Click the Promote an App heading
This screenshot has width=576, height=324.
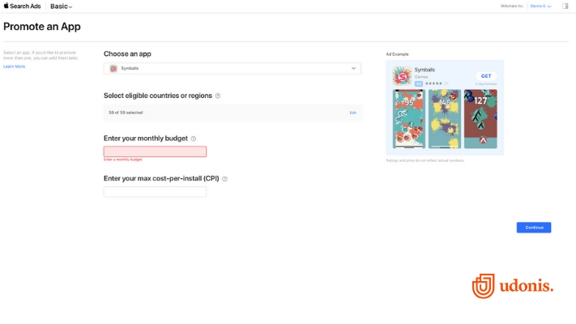tap(42, 27)
